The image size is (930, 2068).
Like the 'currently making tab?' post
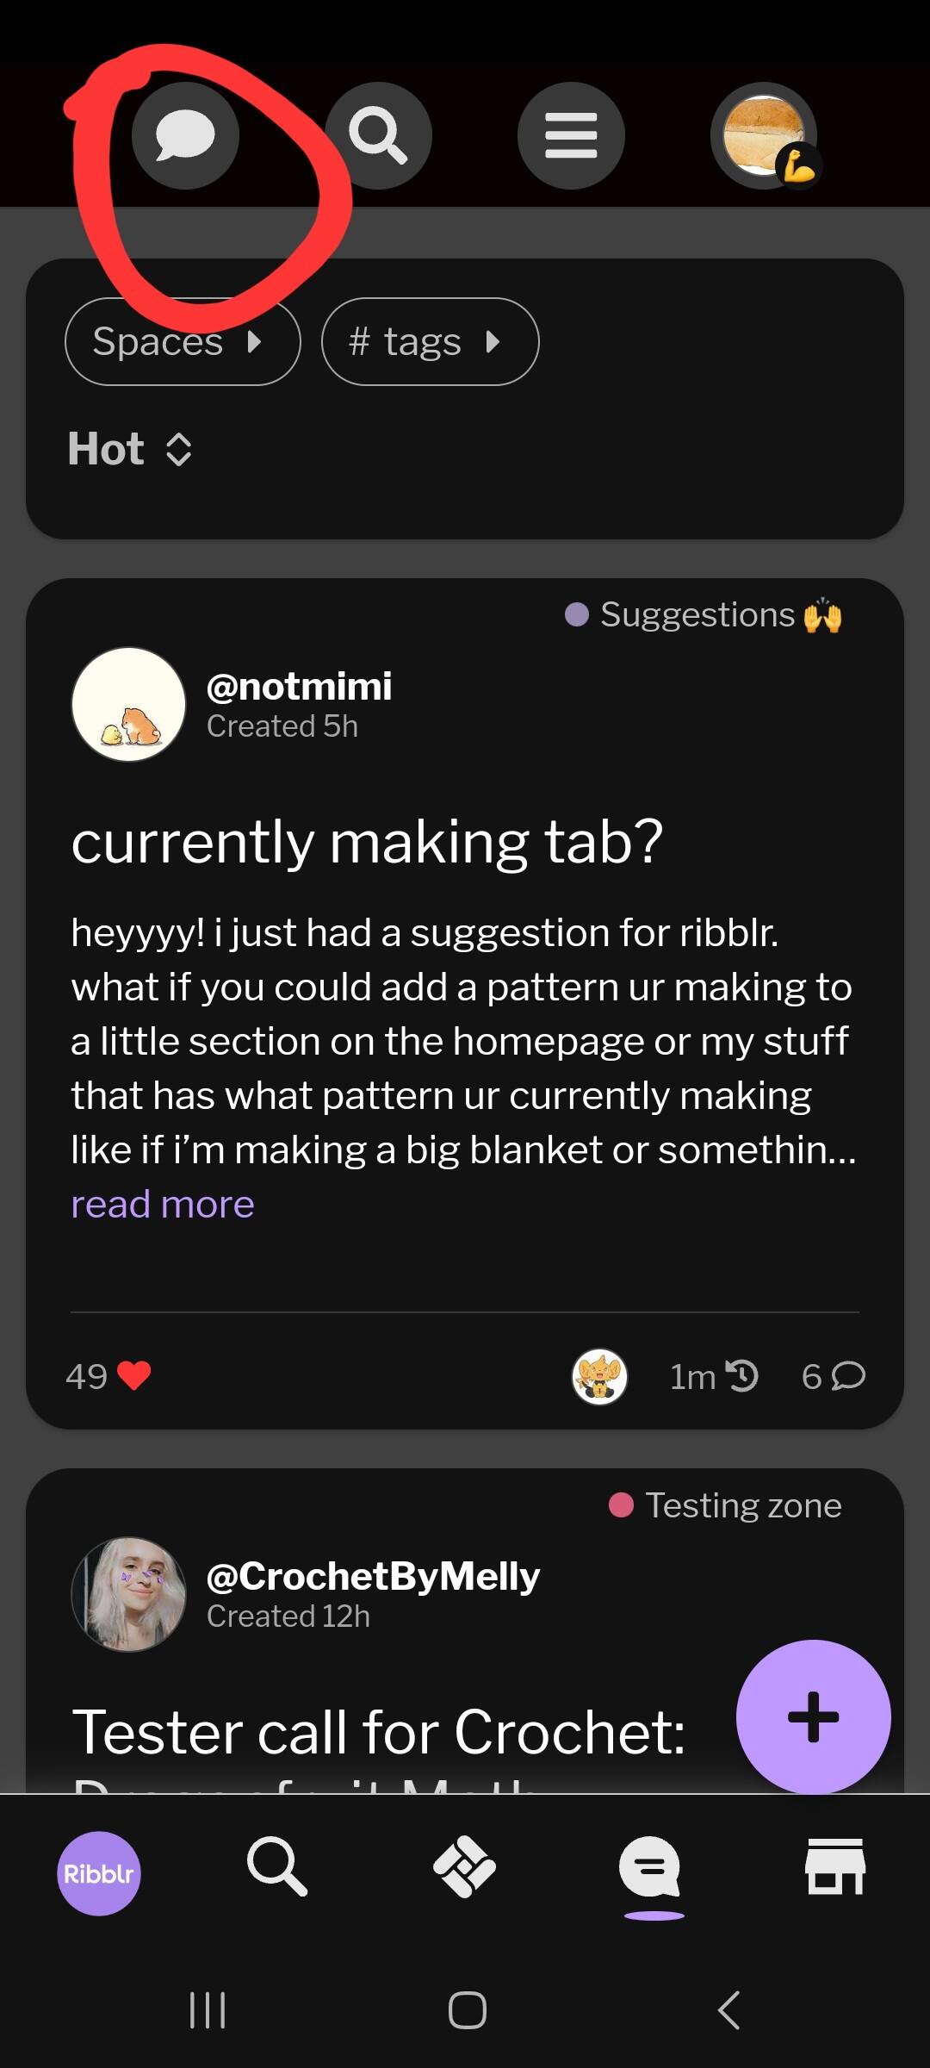pos(133,1376)
